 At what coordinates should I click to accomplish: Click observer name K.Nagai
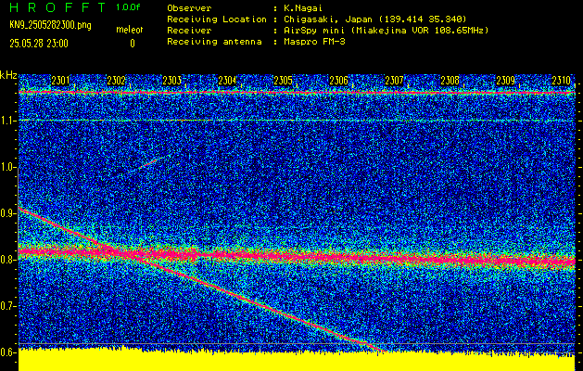(x=303, y=7)
